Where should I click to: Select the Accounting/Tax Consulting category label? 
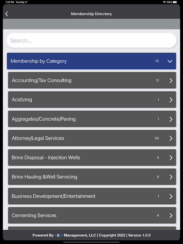[41, 81]
